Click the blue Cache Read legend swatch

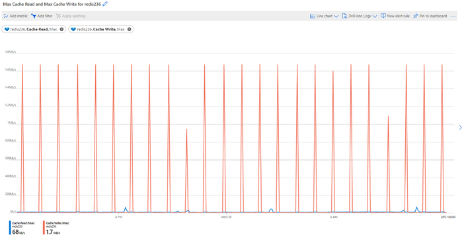pos(10,228)
